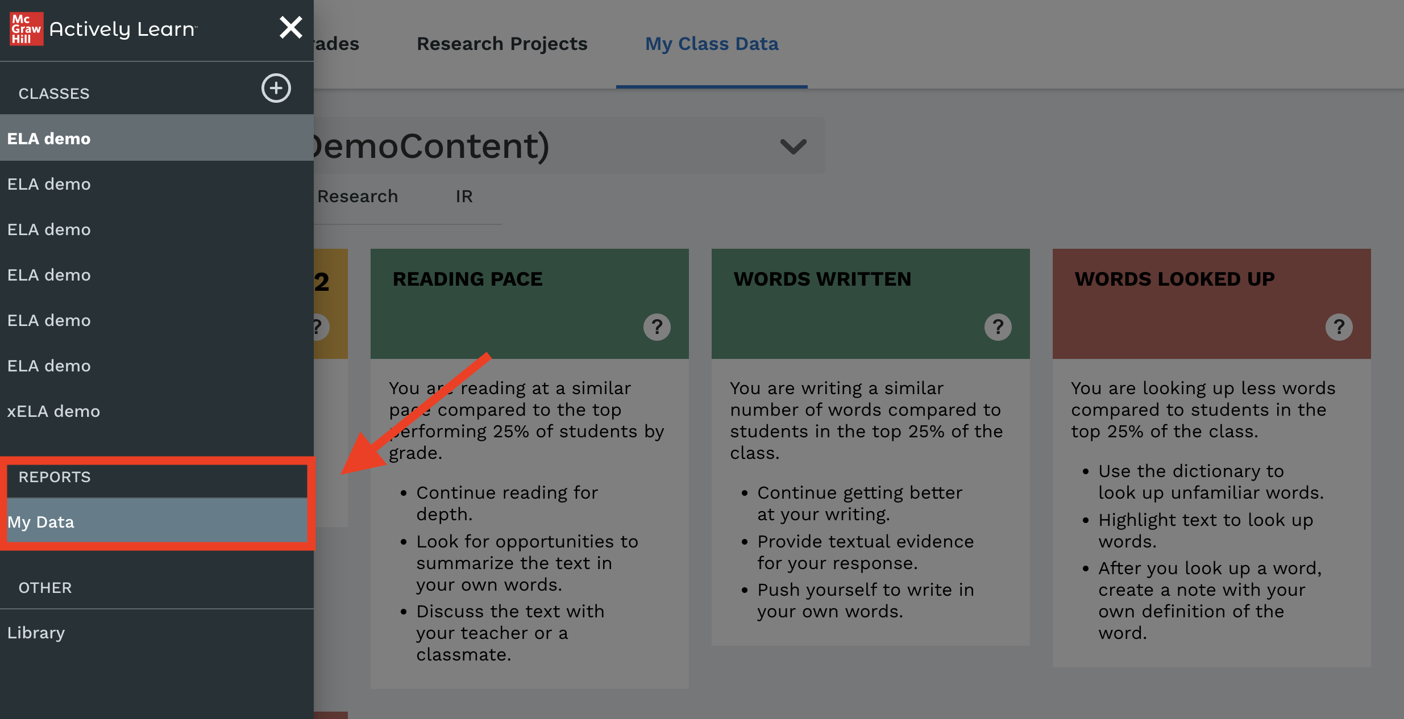This screenshot has width=1404, height=719.
Task: Open Words Written help question icon
Action: [998, 327]
